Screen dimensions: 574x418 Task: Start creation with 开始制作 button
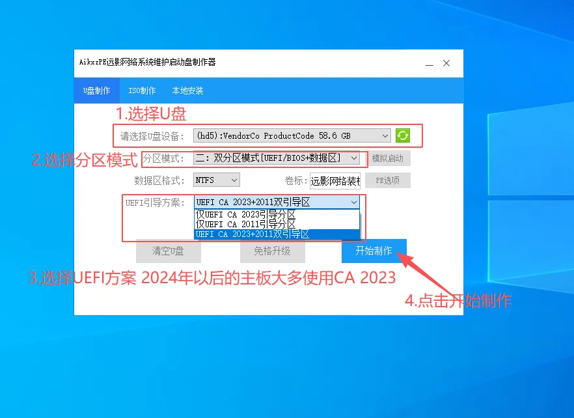coord(374,251)
